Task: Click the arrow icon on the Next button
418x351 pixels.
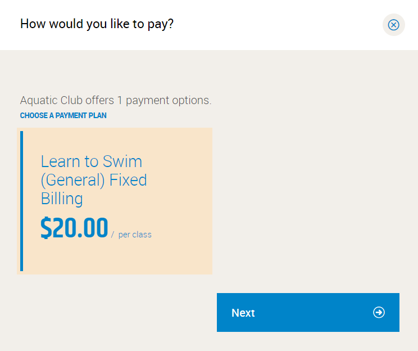Action: 379,312
